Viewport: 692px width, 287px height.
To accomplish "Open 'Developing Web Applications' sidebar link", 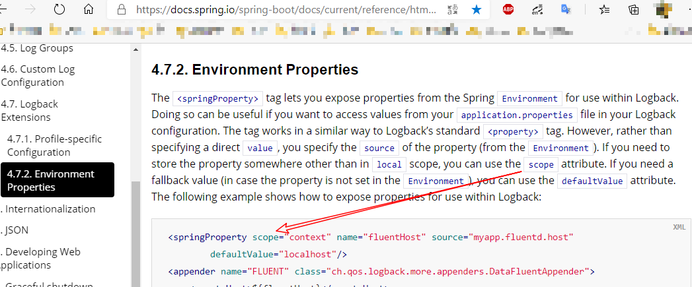I will click(40, 259).
